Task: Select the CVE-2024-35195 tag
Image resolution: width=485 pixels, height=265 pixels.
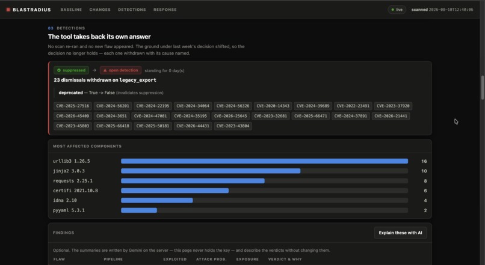Action: coord(190,116)
